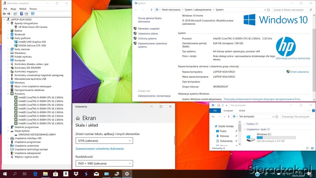316x178 pixels.
Task: Click home icon in Ustawienia window
Action: tap(78, 118)
